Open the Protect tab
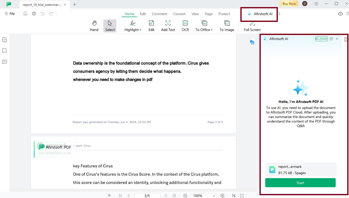The image size is (349, 198). (x=224, y=14)
